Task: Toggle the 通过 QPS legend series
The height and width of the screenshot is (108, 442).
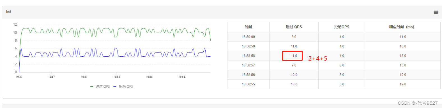Action: click(100, 87)
